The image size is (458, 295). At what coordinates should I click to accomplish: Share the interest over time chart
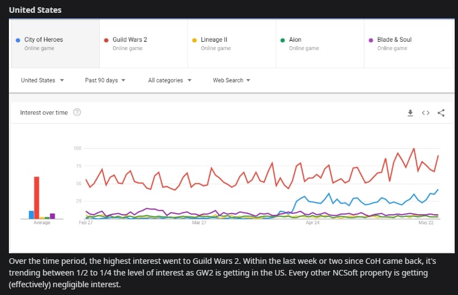coord(441,113)
